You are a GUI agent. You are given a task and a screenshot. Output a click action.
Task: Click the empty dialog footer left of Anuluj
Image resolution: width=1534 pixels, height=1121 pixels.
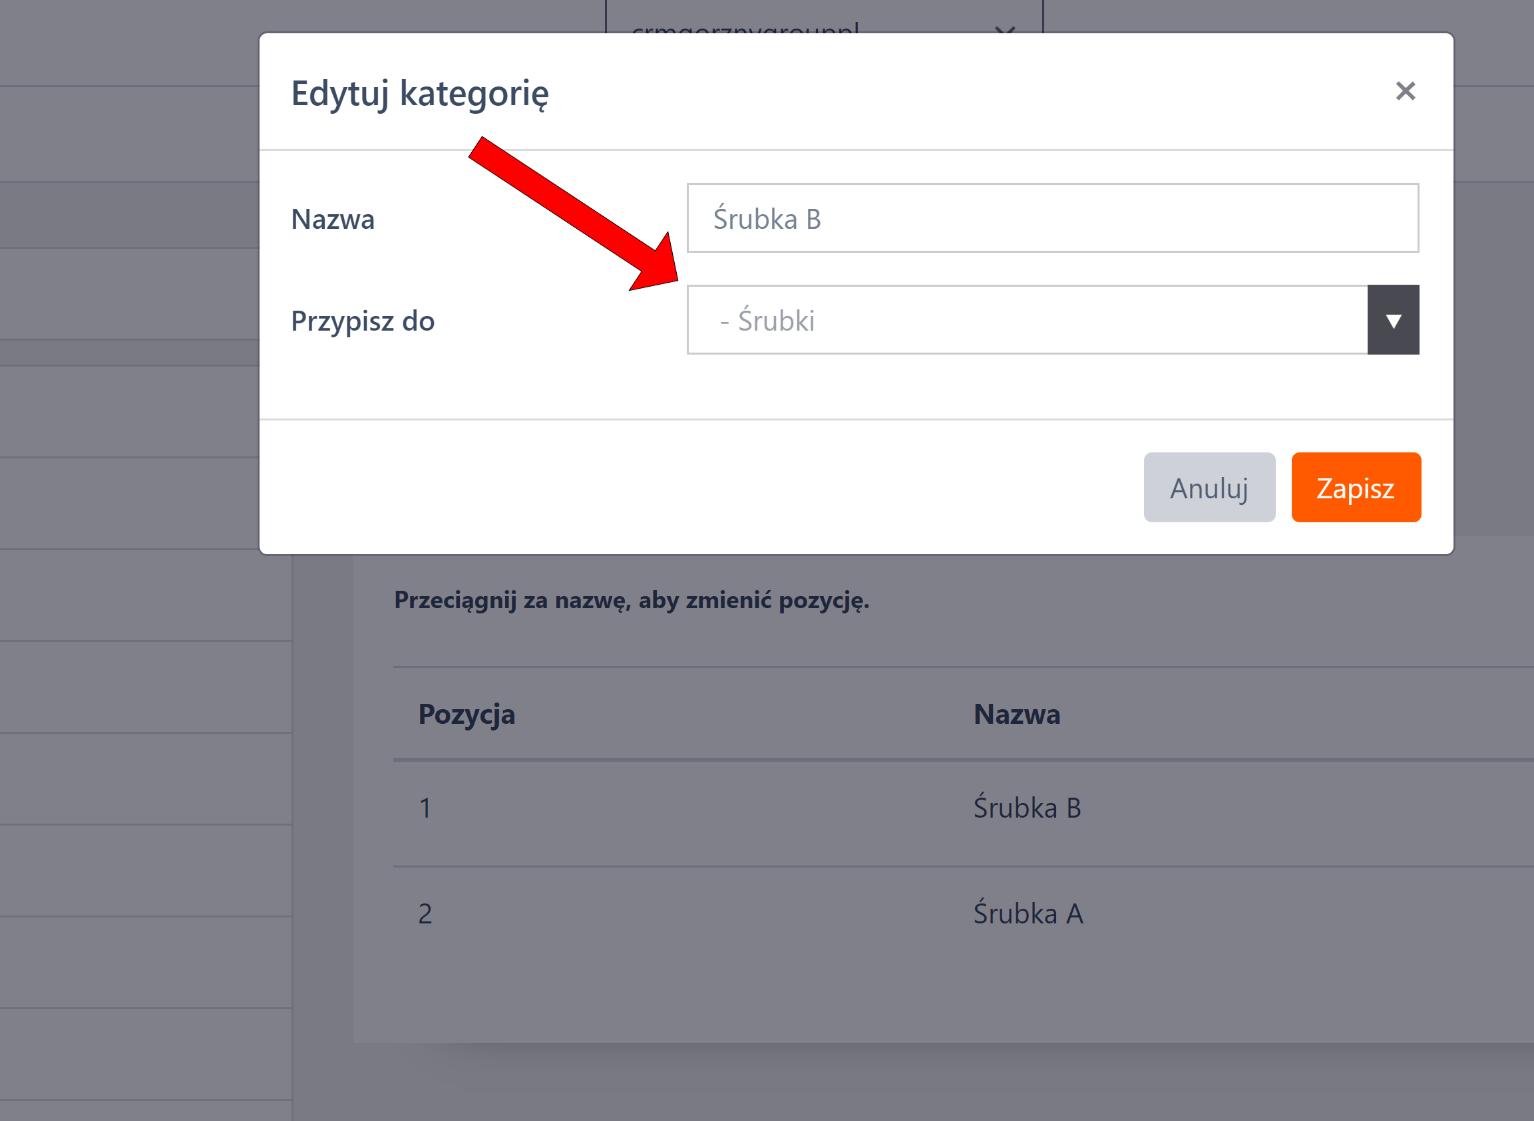pos(679,488)
